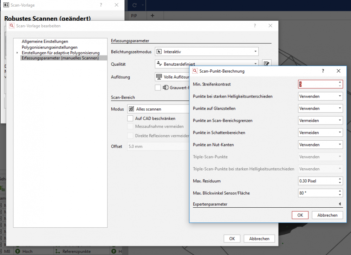The width and height of the screenshot is (351, 255).
Task: Click the Referenzpunkte dots icon in bottom row
Action: point(58,251)
